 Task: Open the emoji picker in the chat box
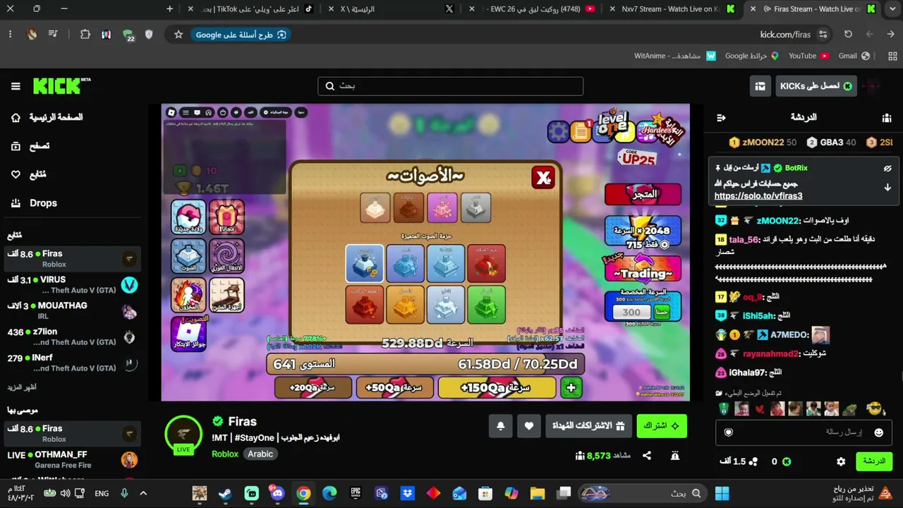pos(879,433)
